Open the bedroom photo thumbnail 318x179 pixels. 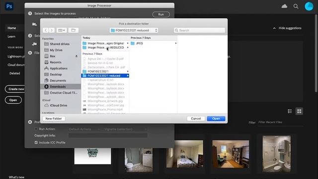tap(185, 154)
